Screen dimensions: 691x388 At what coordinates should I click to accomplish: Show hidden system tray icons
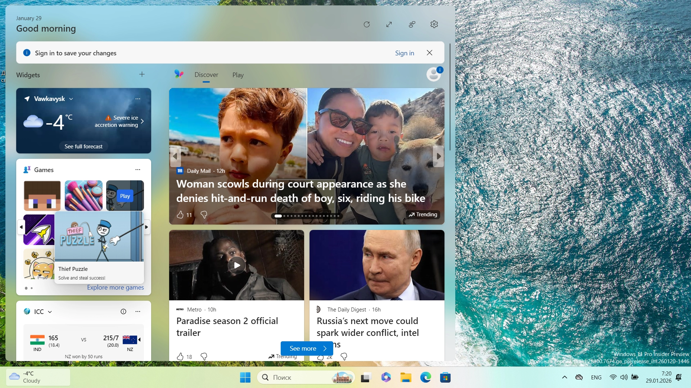[x=564, y=377]
